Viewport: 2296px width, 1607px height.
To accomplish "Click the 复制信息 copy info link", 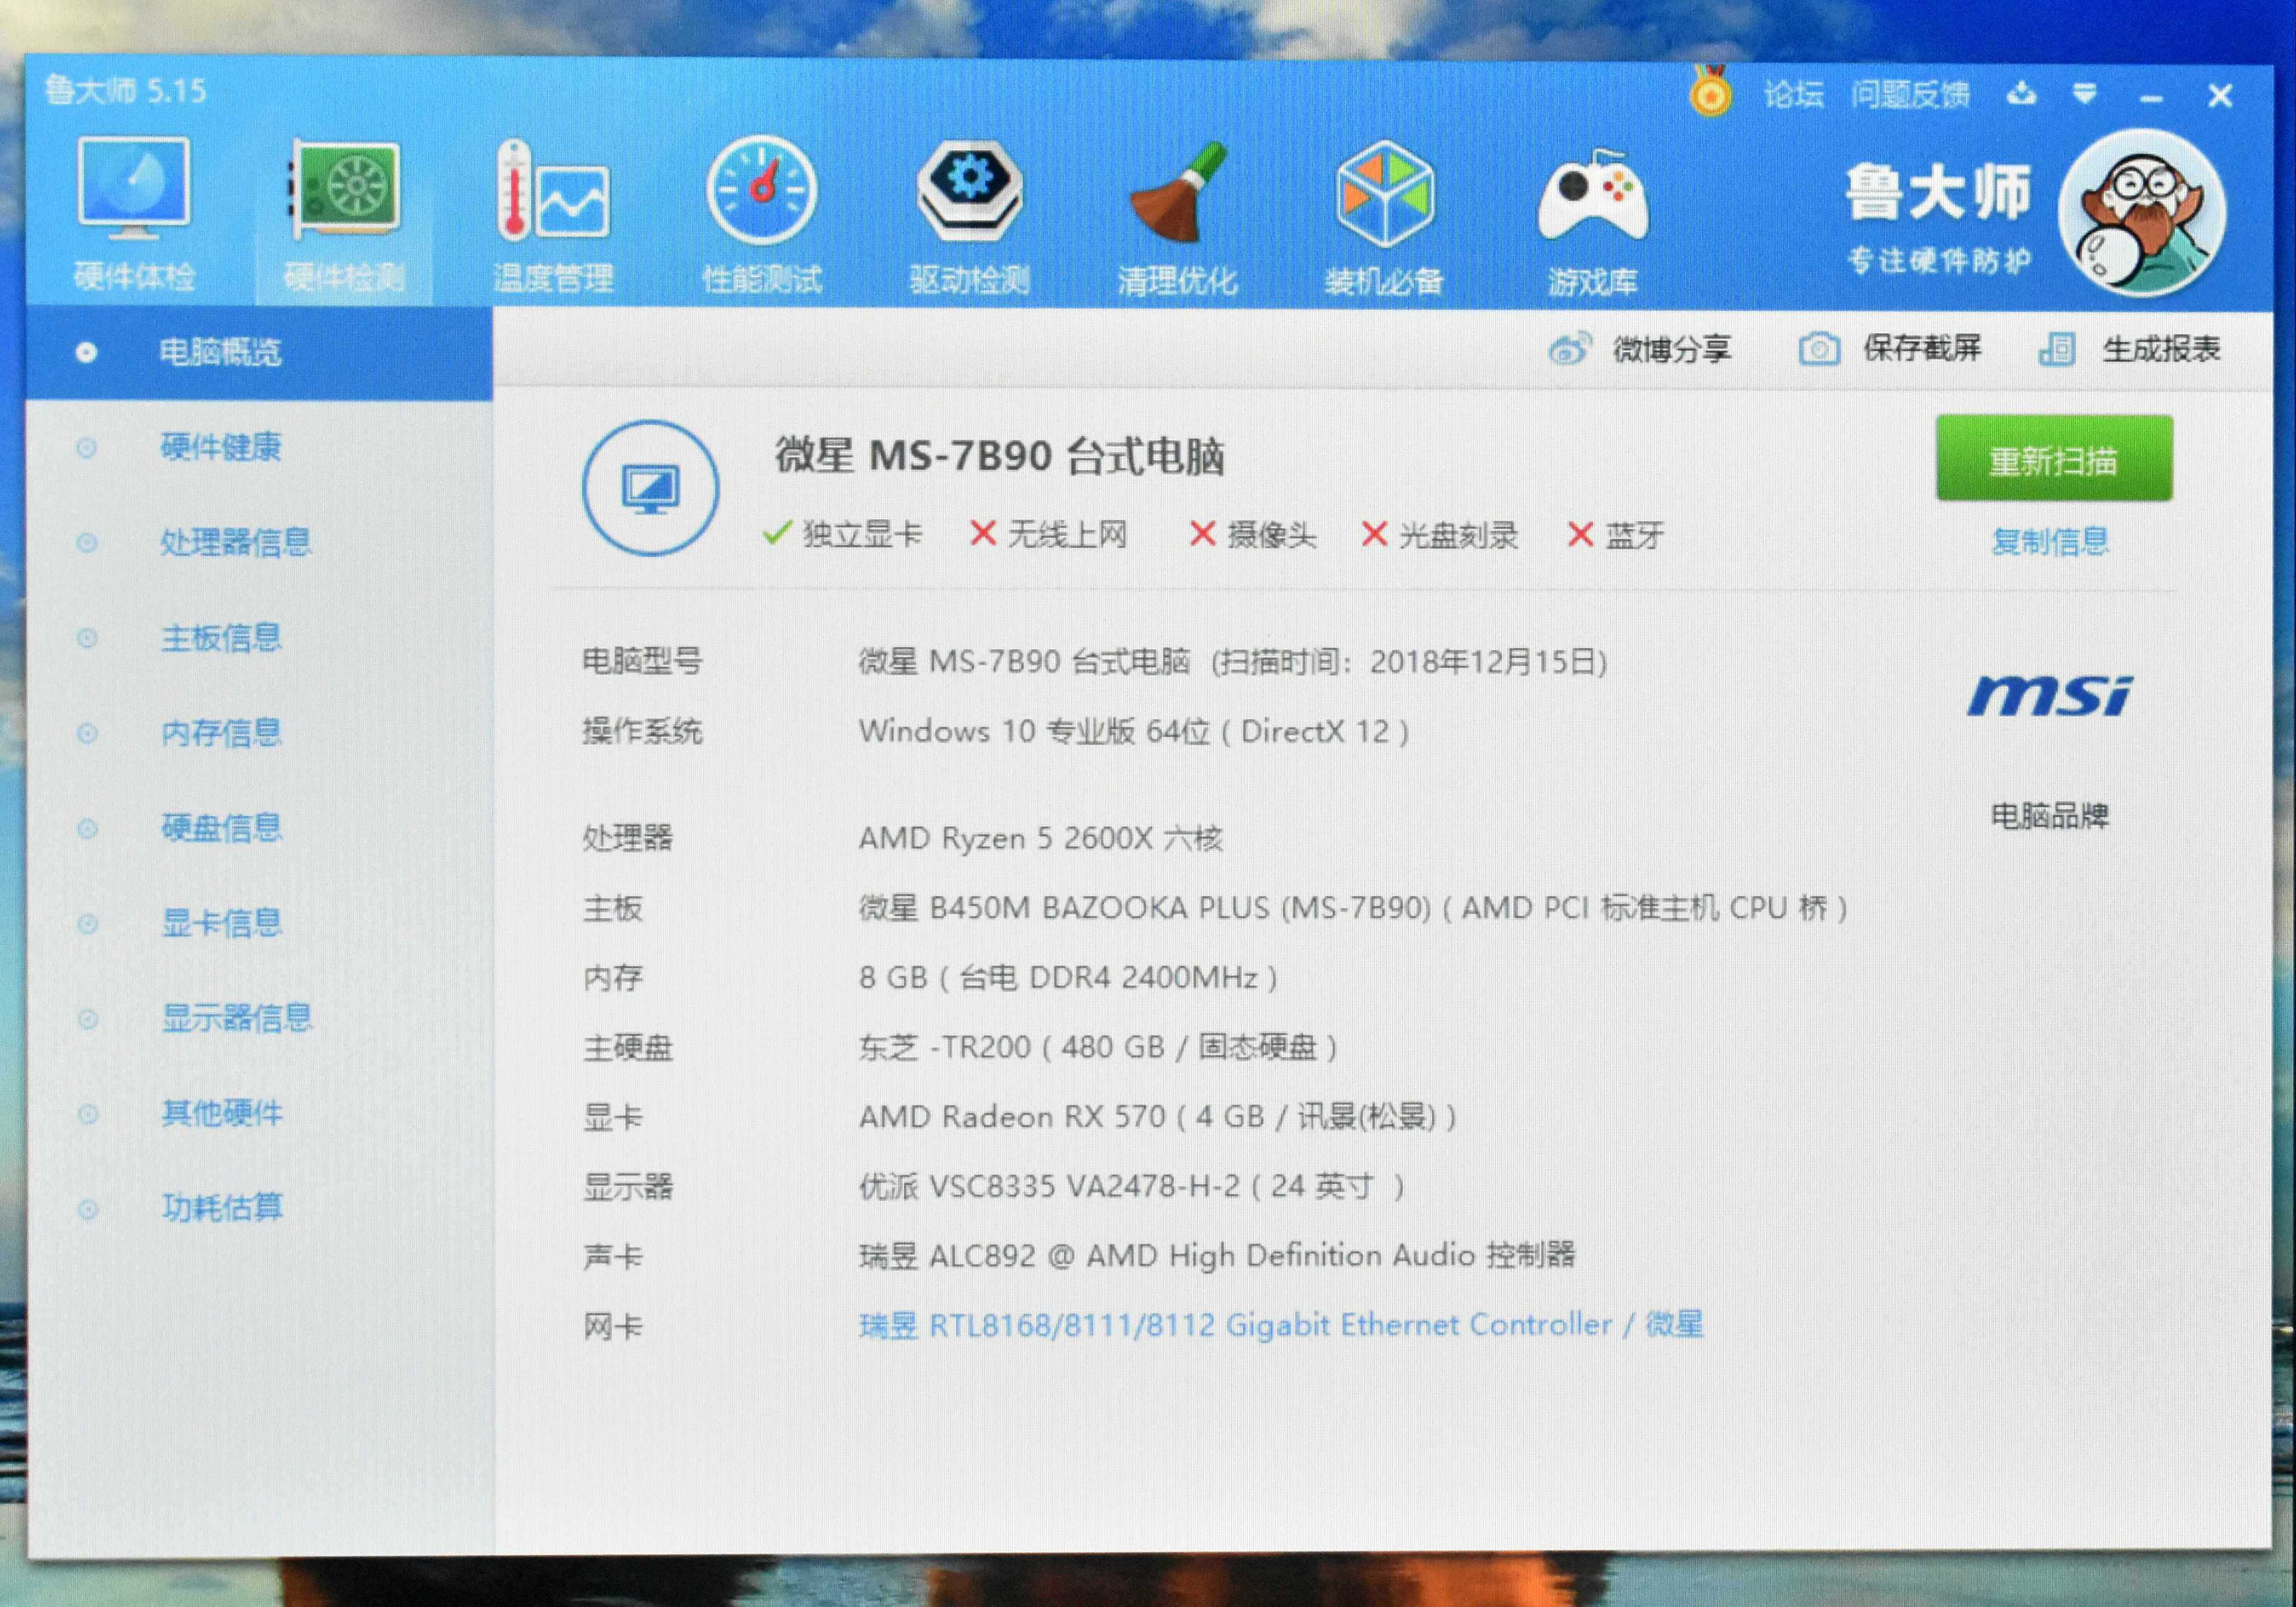I will 2050,541.
